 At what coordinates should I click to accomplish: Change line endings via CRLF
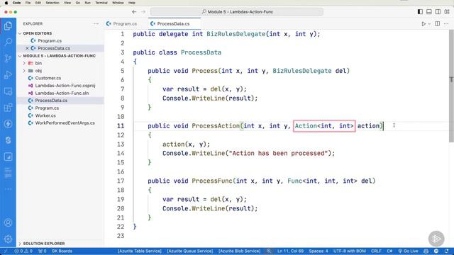[x=376, y=251]
